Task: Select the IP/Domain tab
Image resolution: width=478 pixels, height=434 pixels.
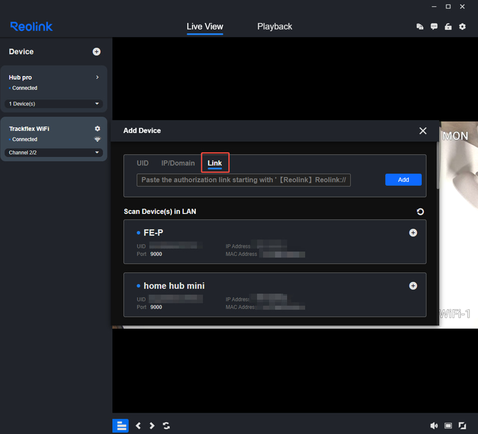Action: pos(178,163)
